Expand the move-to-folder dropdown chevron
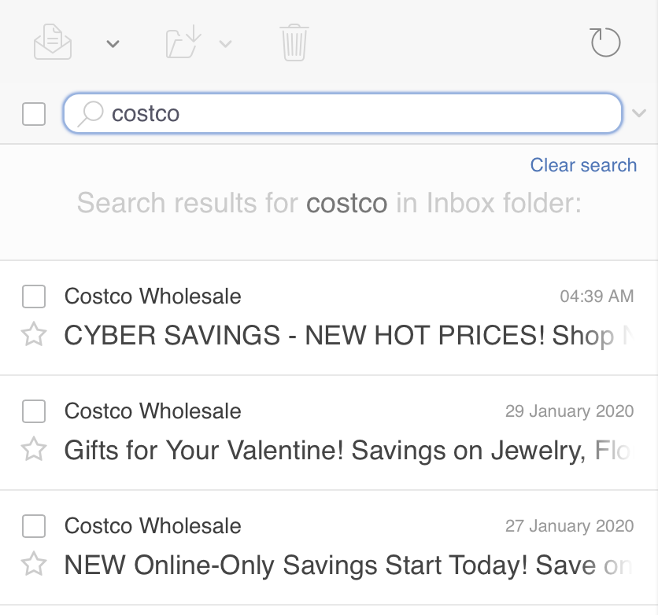Screen dimensions: 658x615 click(x=227, y=45)
